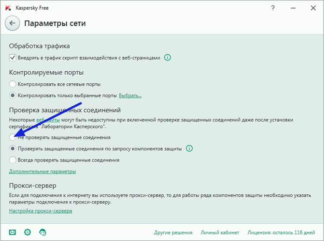324x241 pixels.
Task: Select do not scan encrypted connections radio button
Action: pos(13,137)
